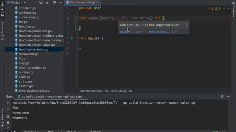Open function-parameter.go file
Image resolution: width=236 pixels, height=132 pixels.
[x=35, y=31]
